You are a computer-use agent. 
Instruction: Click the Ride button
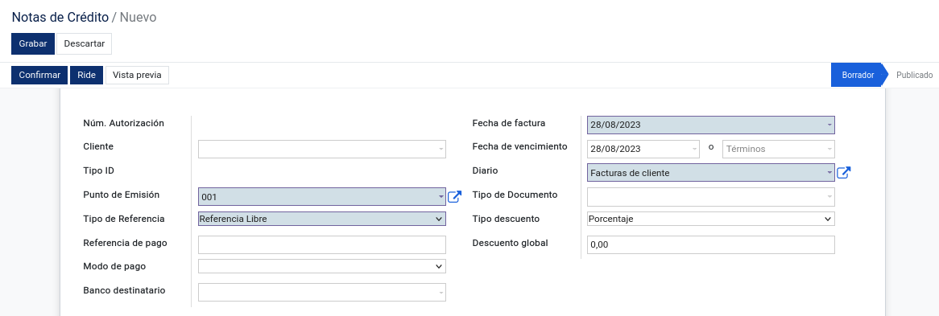(x=86, y=76)
